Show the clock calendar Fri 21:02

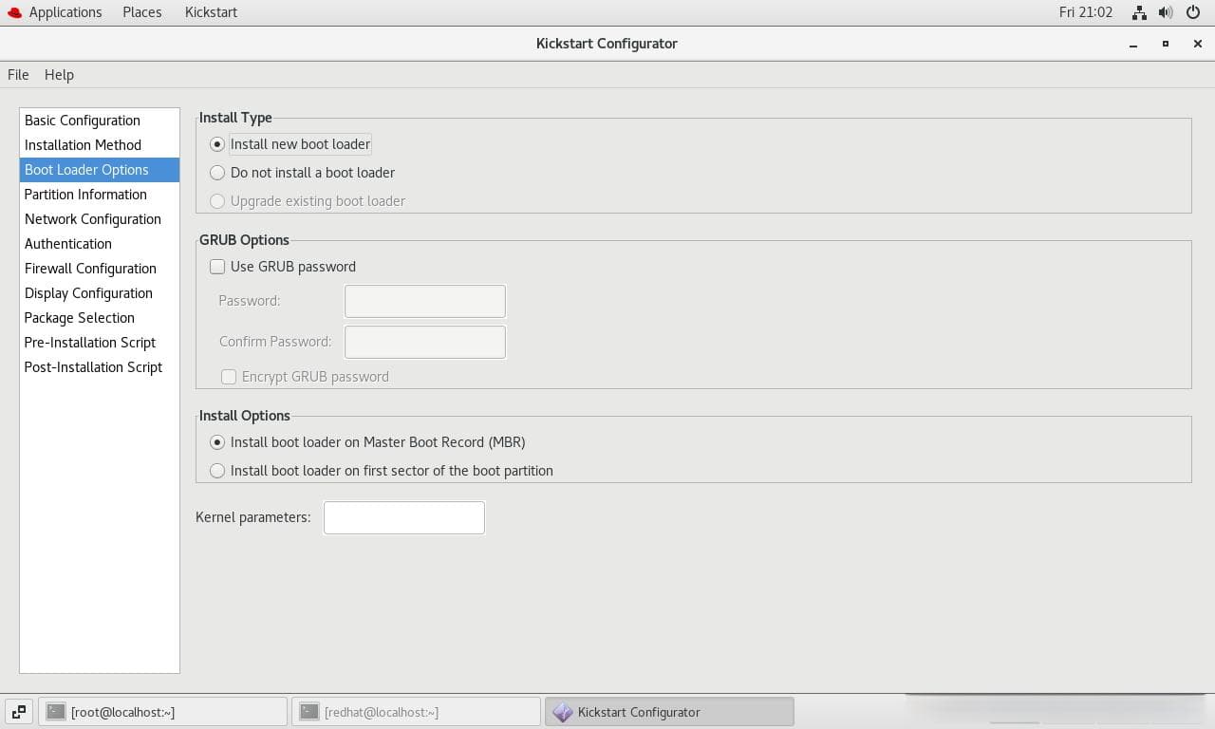coord(1086,12)
